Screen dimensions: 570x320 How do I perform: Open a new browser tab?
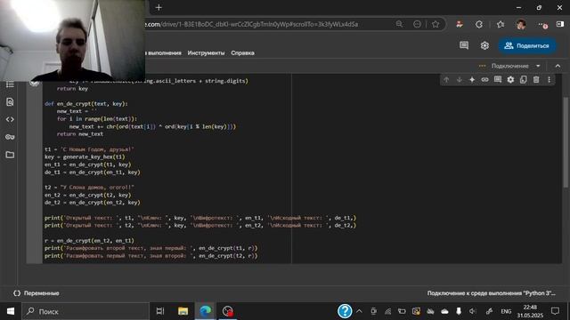(x=159, y=7)
